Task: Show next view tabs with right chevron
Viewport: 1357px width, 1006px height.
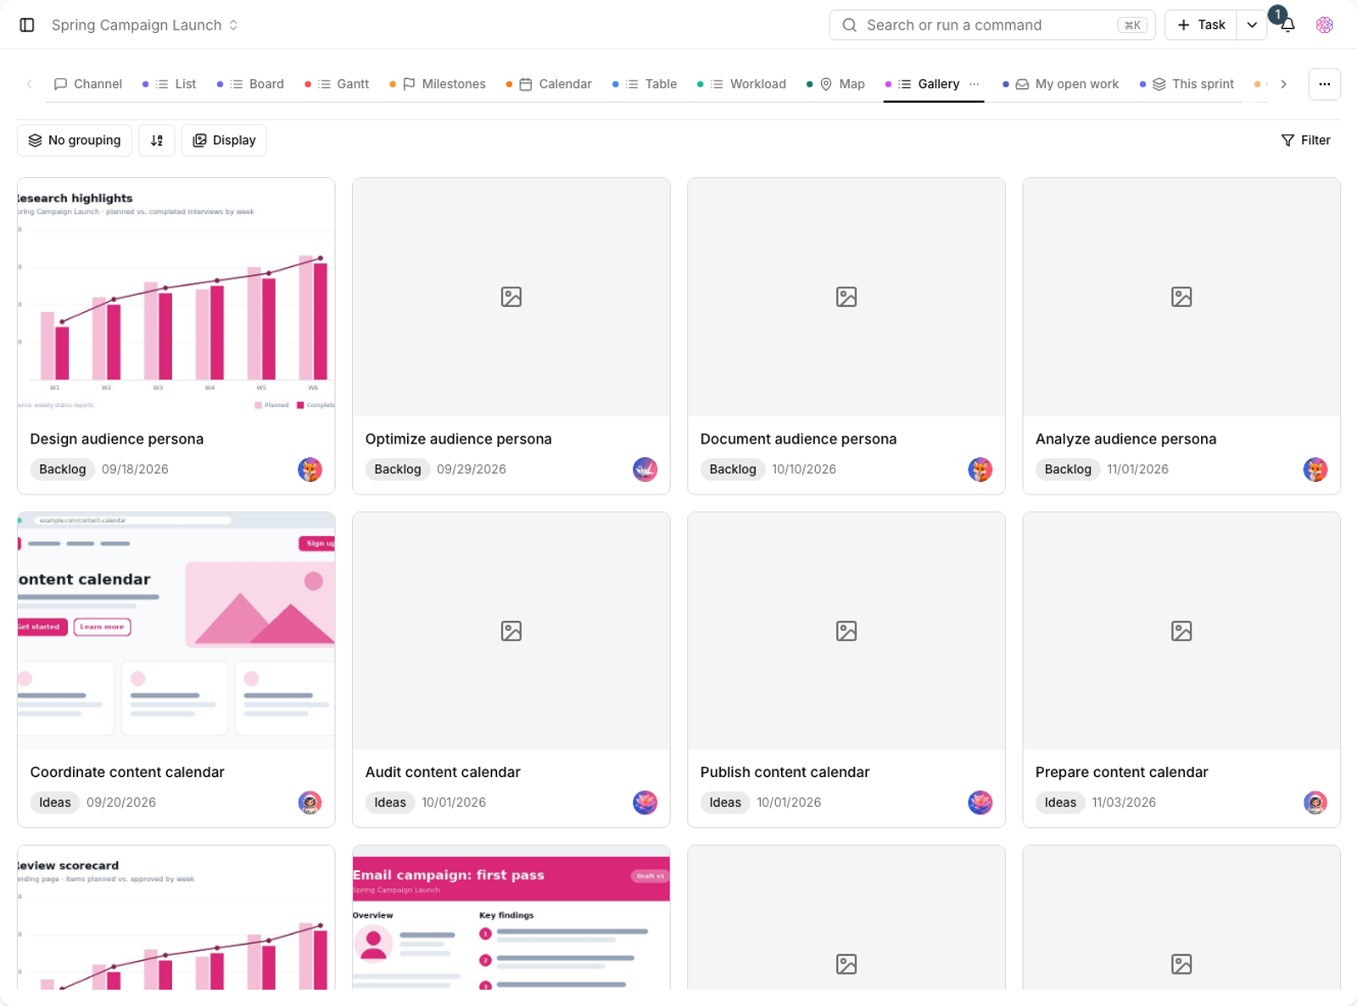Action: tap(1283, 84)
